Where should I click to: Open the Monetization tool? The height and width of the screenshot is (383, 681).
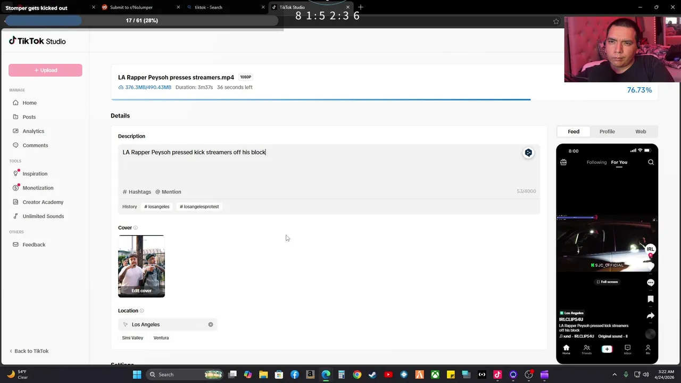(38, 188)
